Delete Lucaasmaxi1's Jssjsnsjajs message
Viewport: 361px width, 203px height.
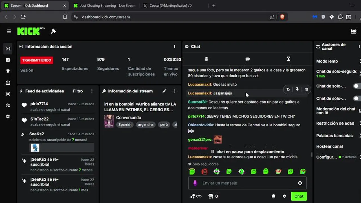point(307,89)
